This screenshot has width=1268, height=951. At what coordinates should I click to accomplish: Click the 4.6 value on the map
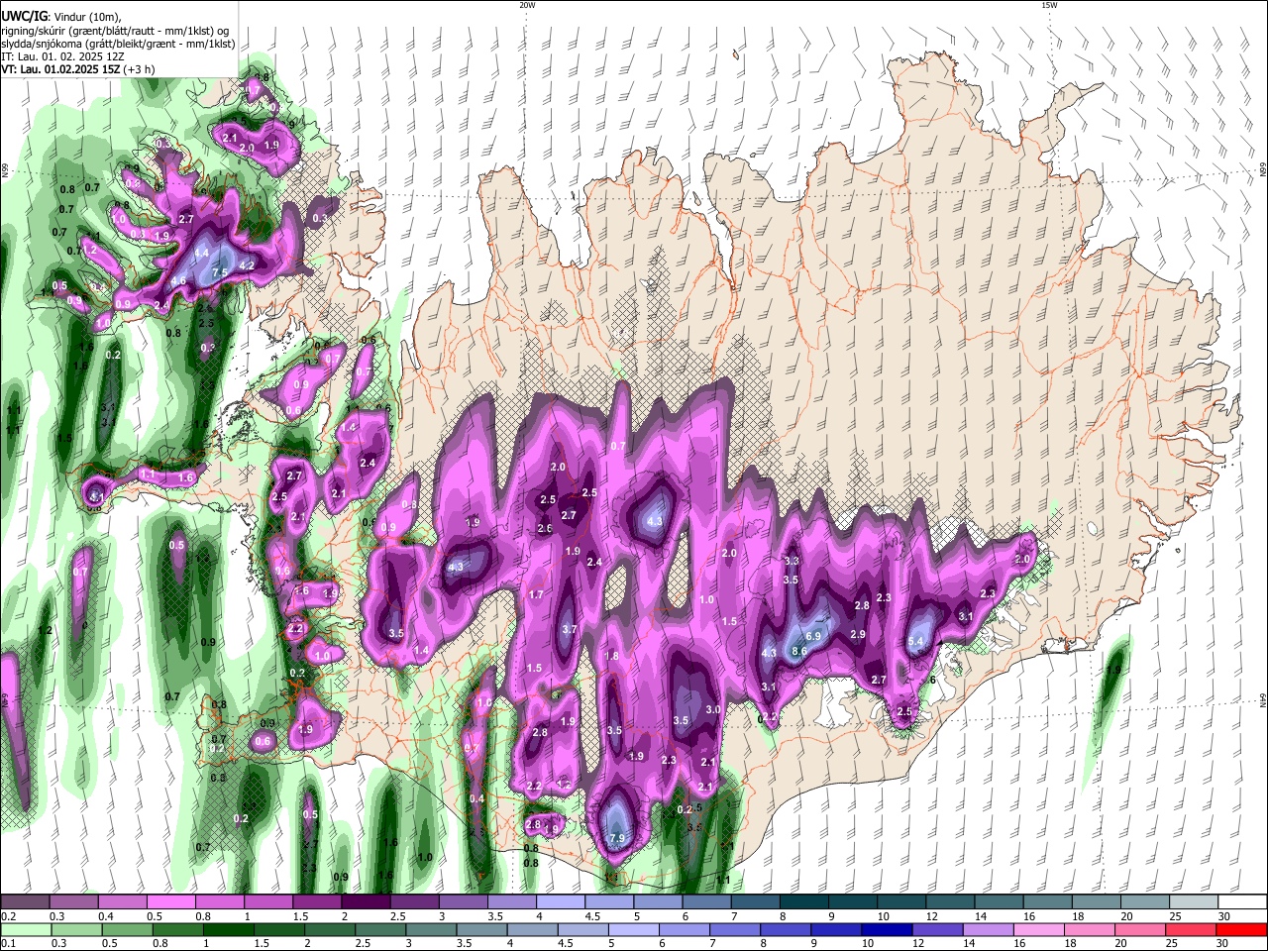(x=179, y=281)
